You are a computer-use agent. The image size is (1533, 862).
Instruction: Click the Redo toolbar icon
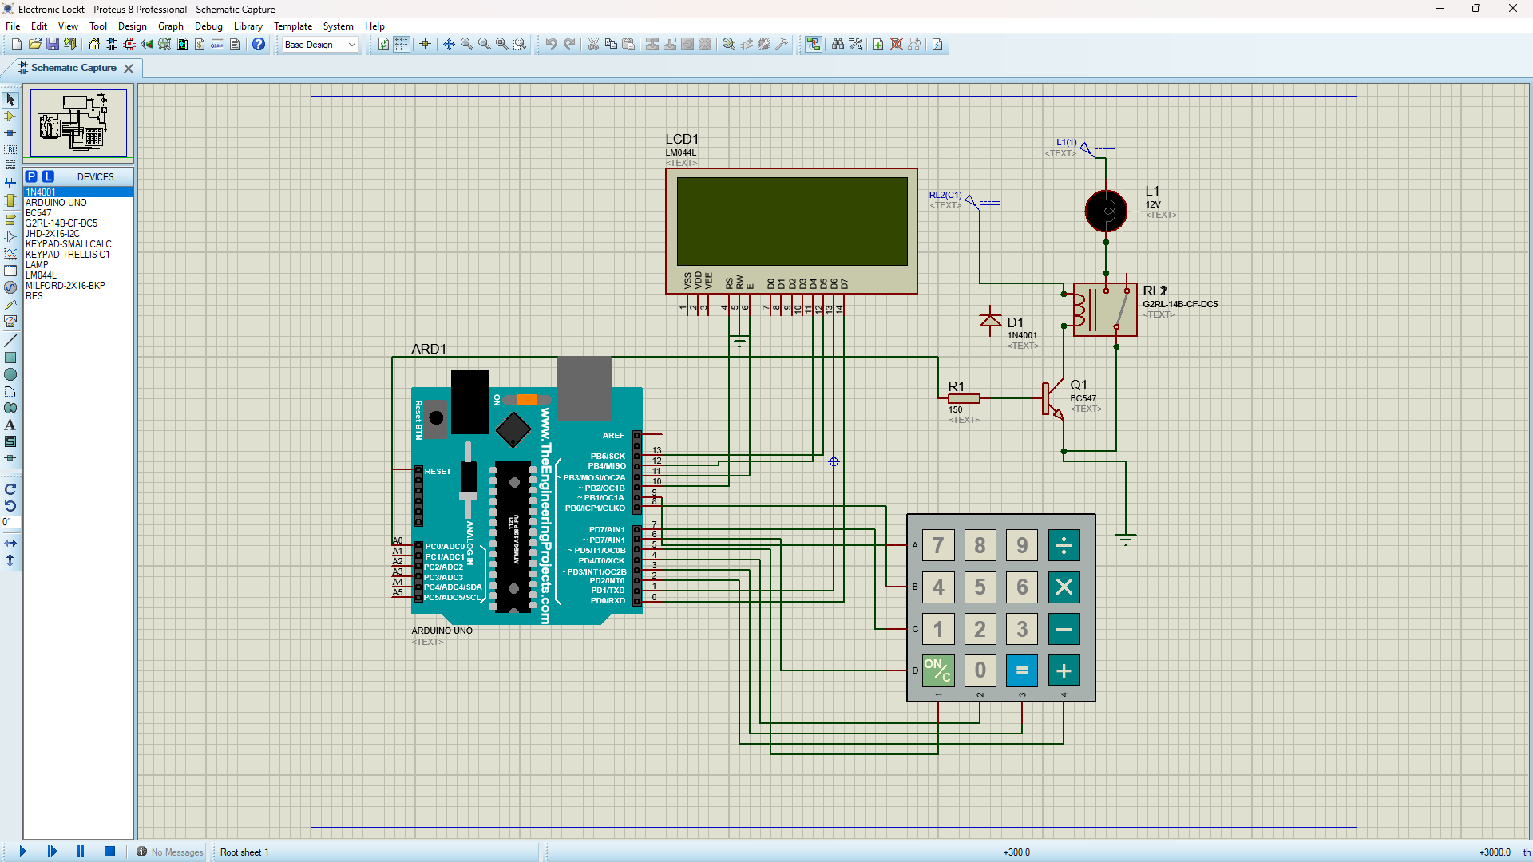(569, 44)
